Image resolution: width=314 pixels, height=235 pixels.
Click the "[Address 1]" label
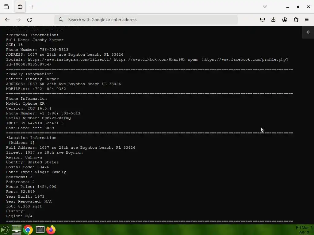pyautogui.click(x=21, y=143)
